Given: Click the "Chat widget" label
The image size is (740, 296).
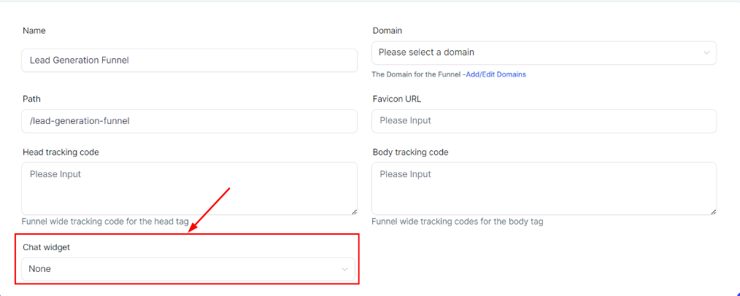Looking at the screenshot, I should pyautogui.click(x=47, y=247).
